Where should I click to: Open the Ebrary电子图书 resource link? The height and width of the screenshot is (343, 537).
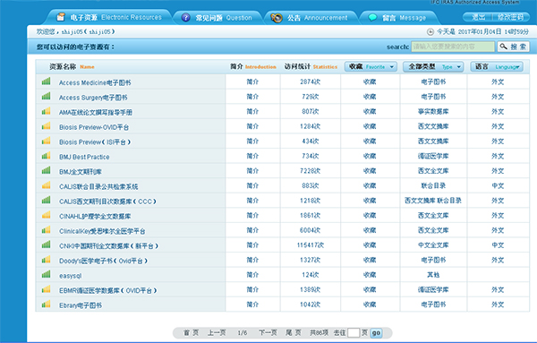pyautogui.click(x=81, y=305)
